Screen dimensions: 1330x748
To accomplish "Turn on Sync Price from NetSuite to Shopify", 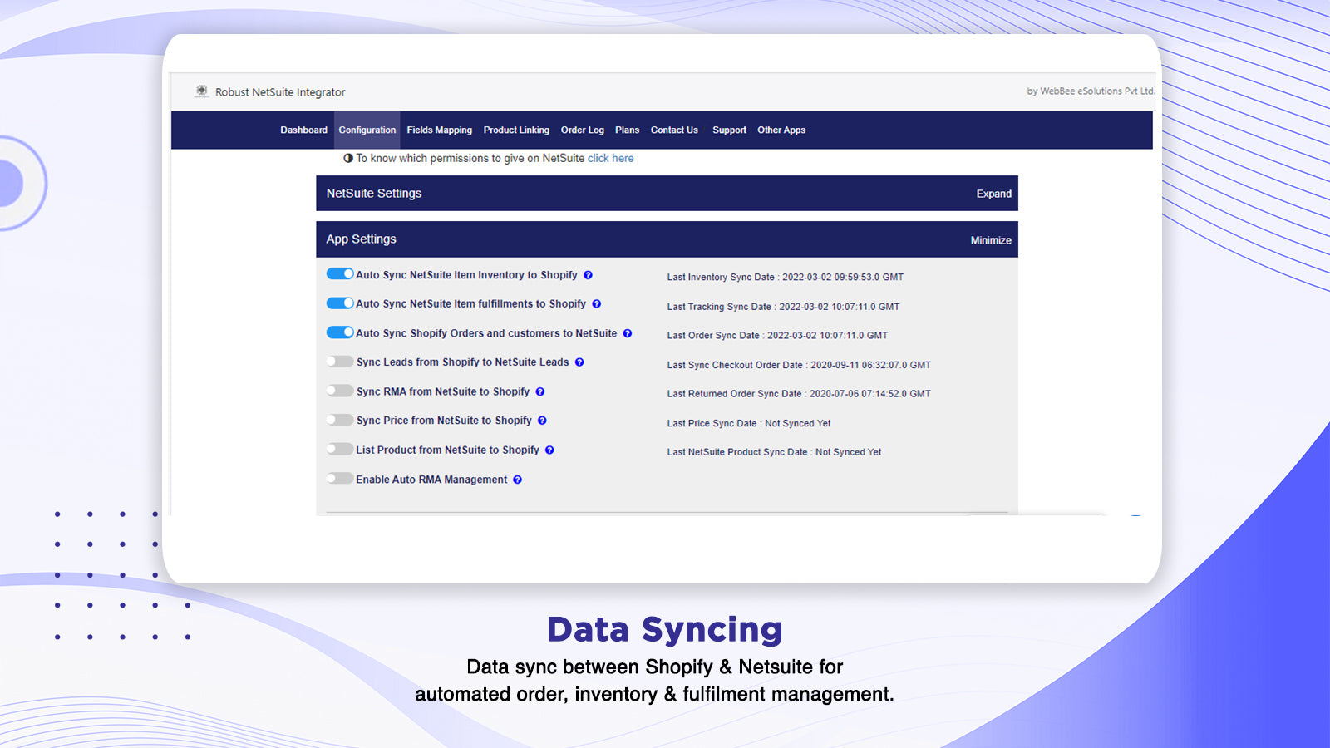I will click(340, 420).
